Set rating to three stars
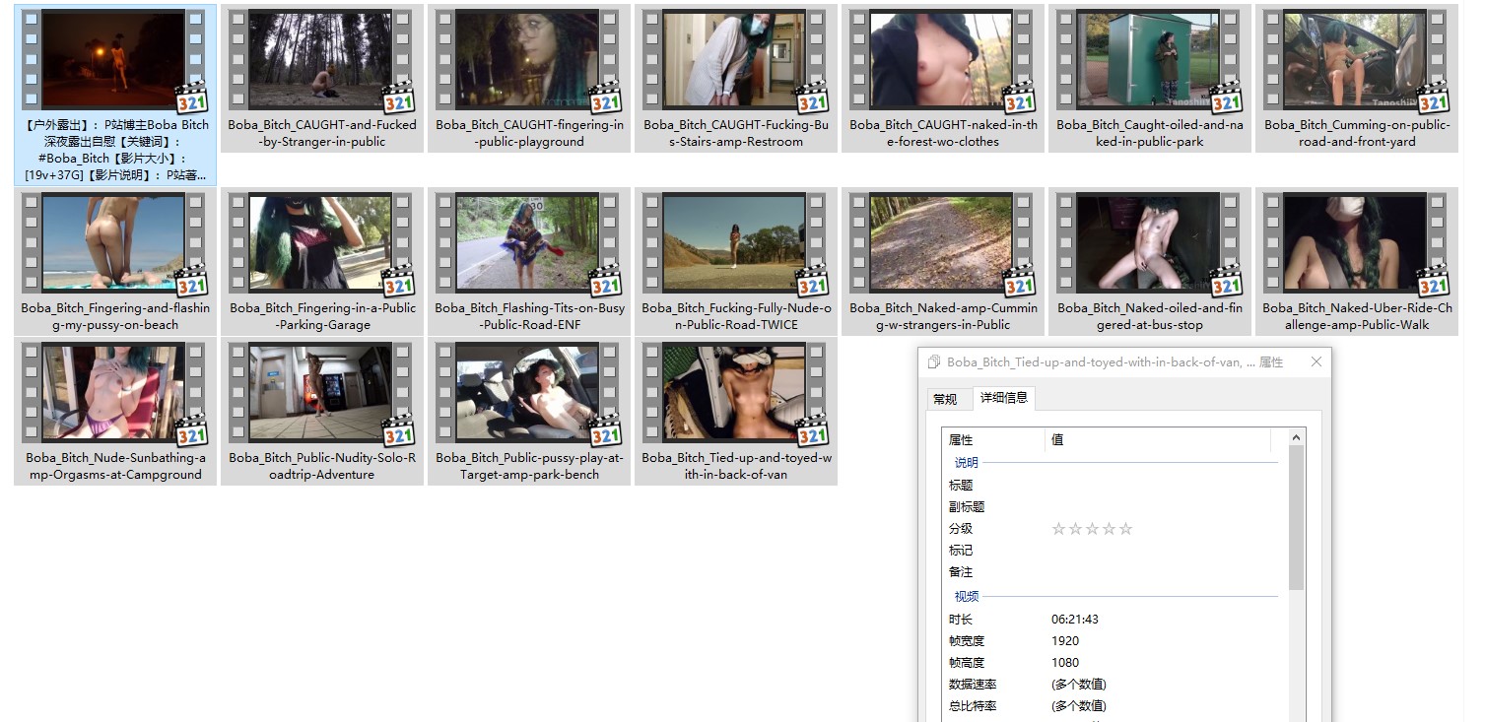The width and height of the screenshot is (1485, 722). tap(1093, 529)
